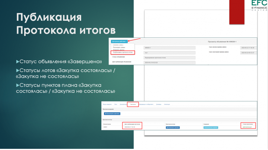Click the announcement name field containing 'тест'
268x150 pixels.
coord(169,53)
